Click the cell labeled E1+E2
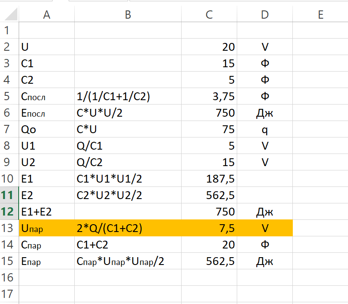Viewport: 348px width, 304px height. tap(47, 212)
